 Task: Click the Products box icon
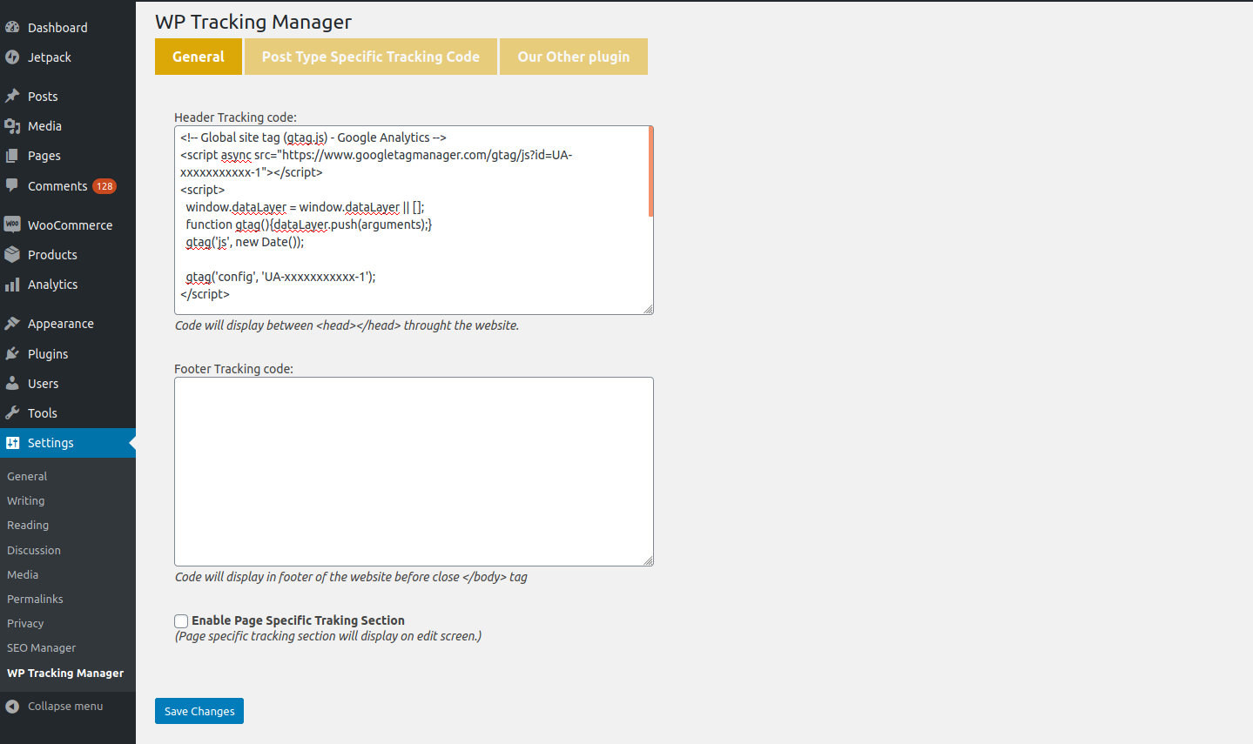12,255
